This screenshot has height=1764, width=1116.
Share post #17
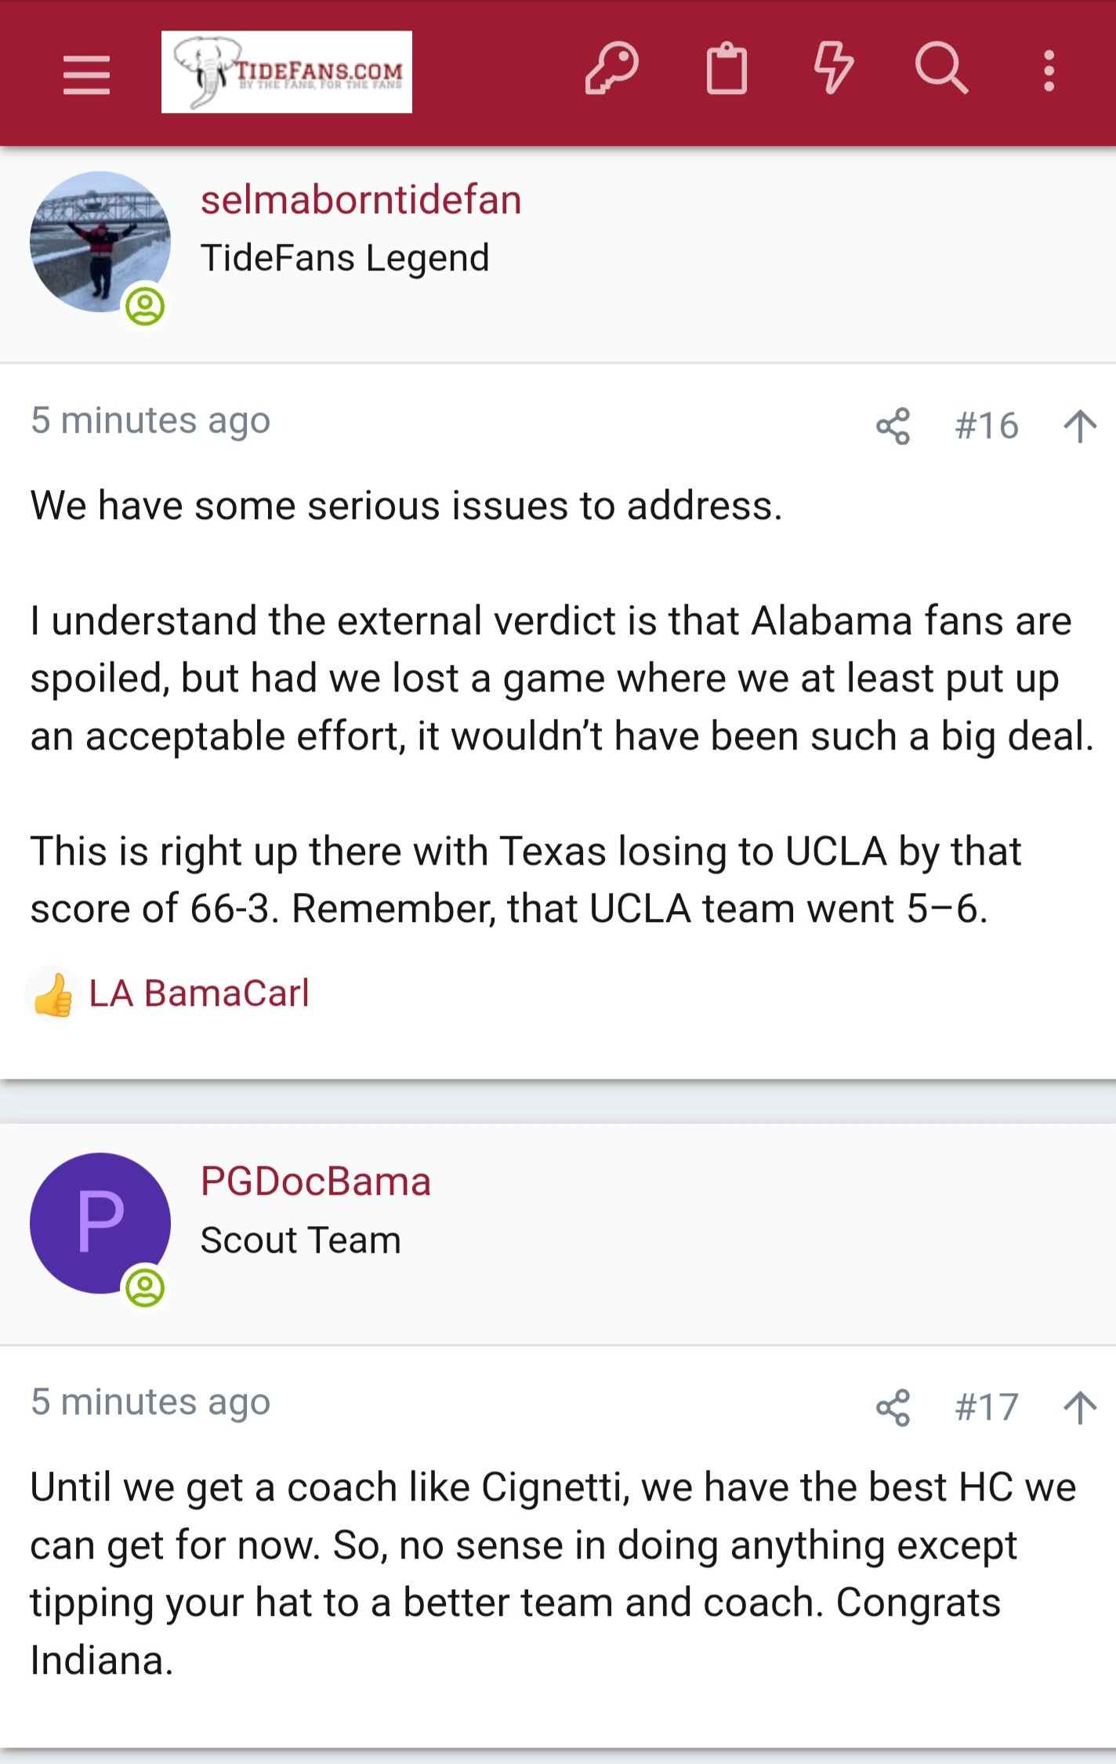click(893, 1408)
